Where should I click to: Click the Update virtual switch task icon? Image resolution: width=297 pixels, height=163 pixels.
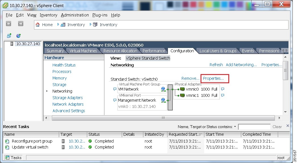click(x=7, y=147)
